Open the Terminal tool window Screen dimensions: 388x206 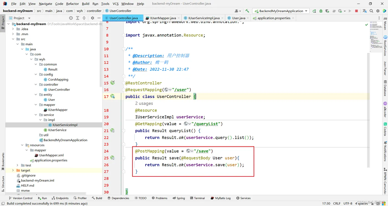tap(197, 198)
